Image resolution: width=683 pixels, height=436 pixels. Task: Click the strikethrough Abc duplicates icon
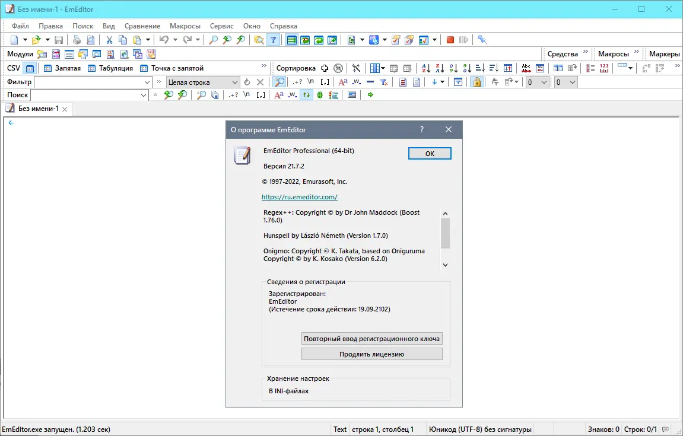(x=526, y=68)
